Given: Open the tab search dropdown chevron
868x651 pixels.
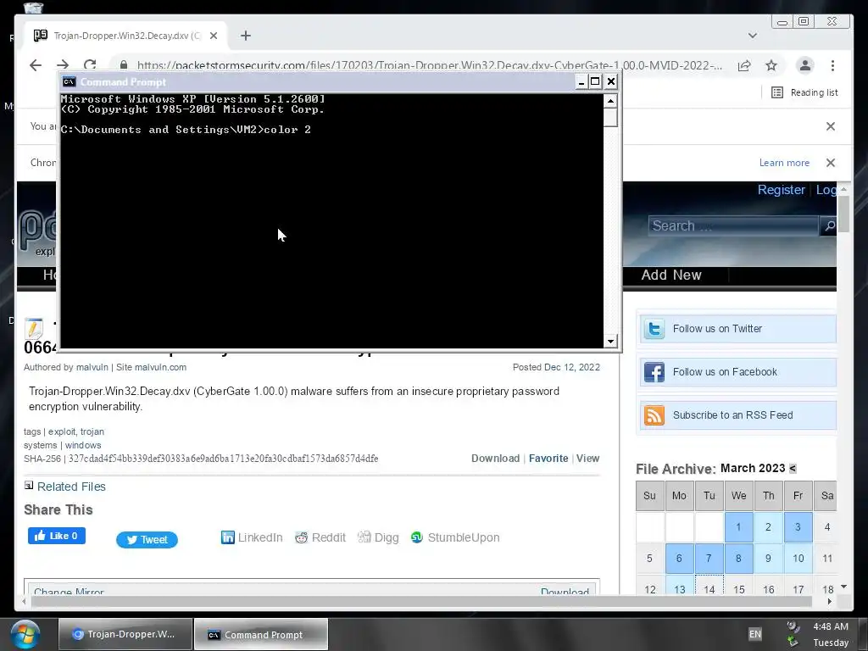Looking at the screenshot, I should point(753,36).
